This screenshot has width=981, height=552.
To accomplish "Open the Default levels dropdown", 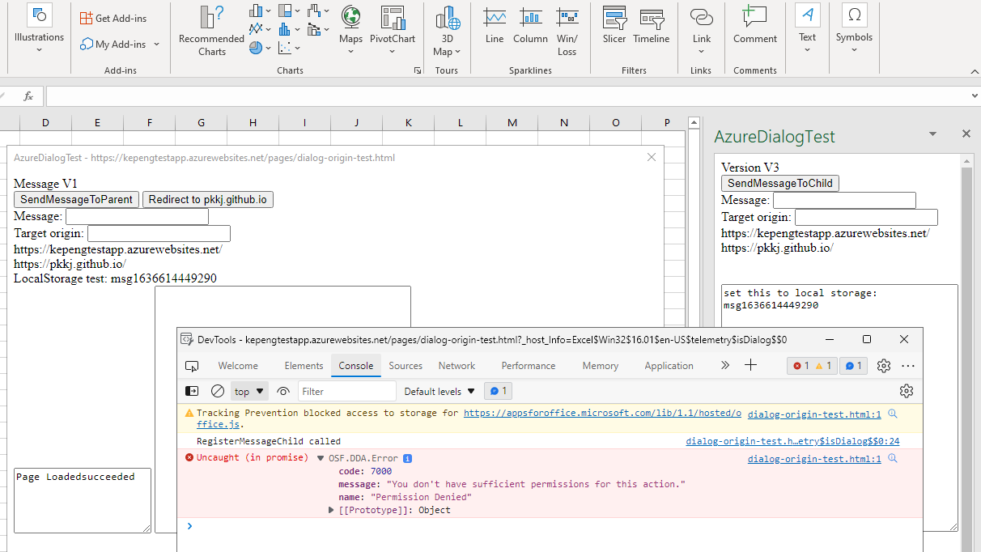I will (438, 391).
